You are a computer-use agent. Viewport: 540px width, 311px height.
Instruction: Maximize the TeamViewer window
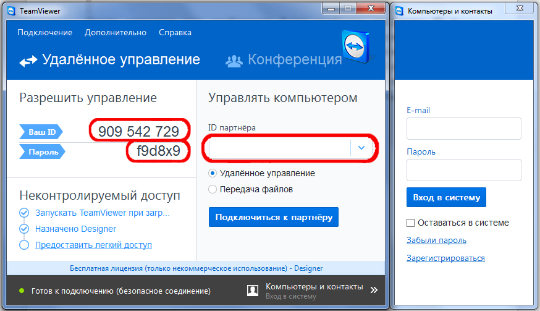point(348,8)
